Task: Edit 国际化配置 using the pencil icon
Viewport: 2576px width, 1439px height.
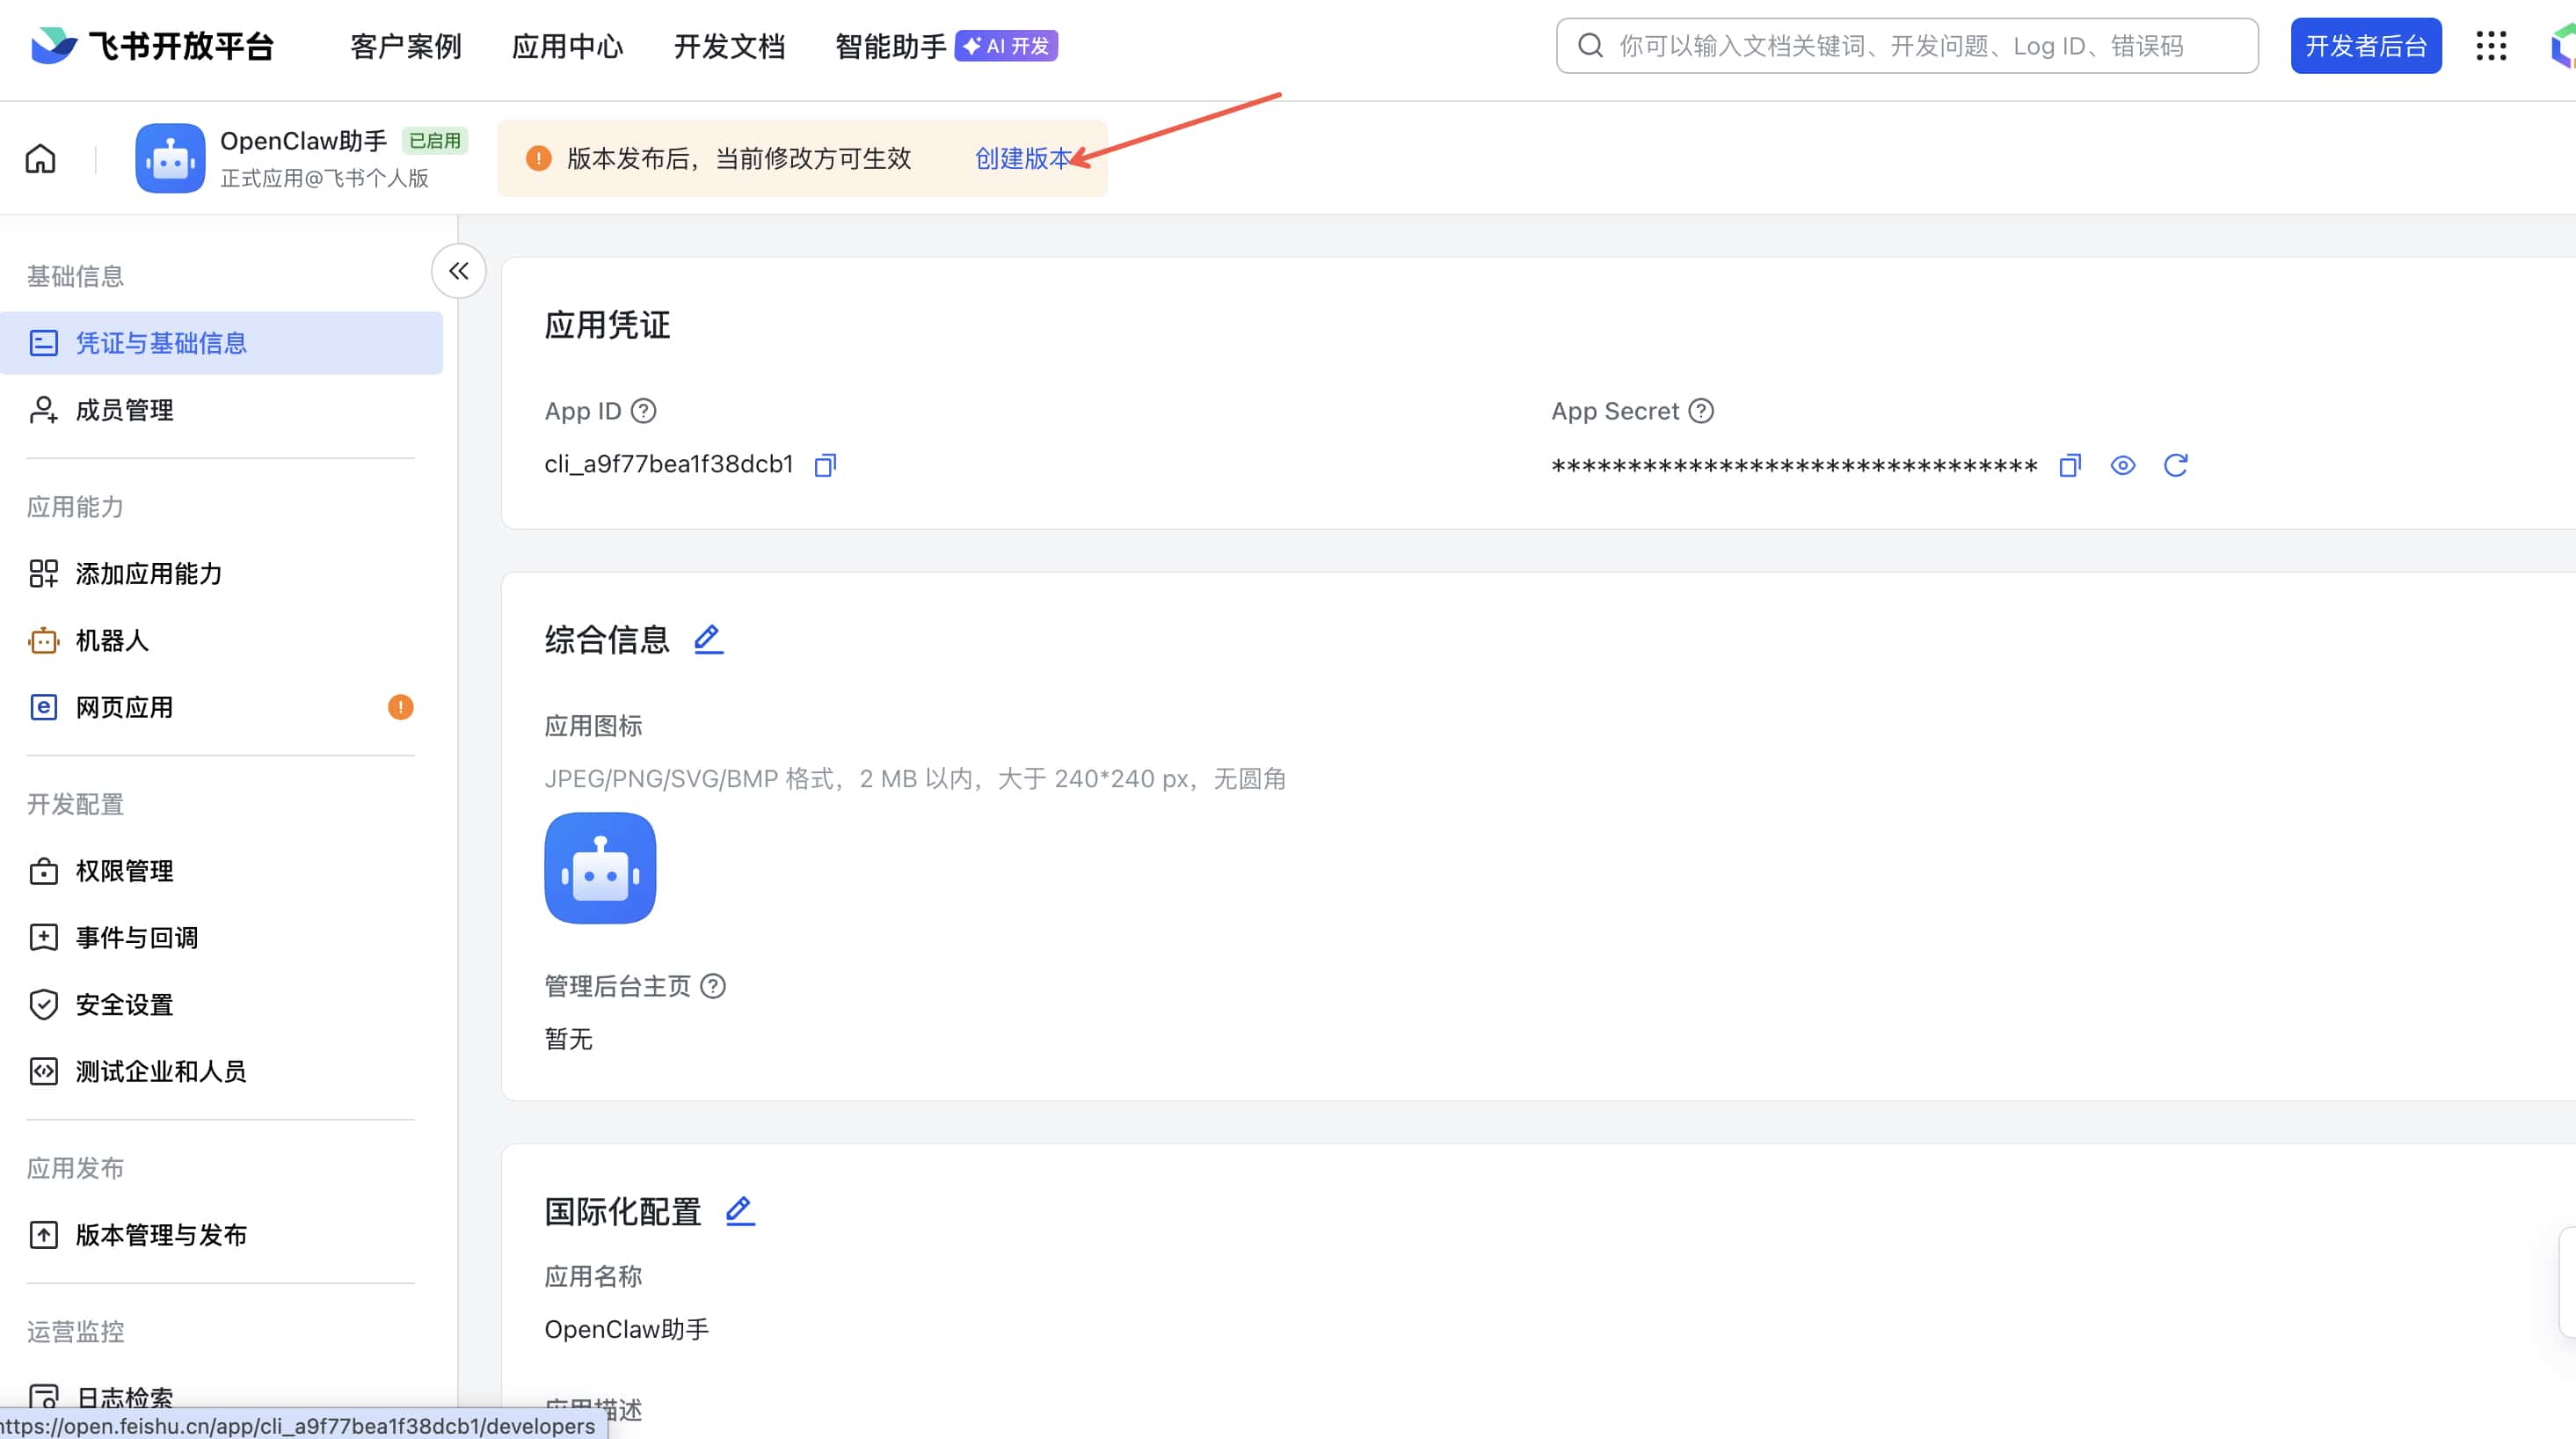Action: (740, 1211)
